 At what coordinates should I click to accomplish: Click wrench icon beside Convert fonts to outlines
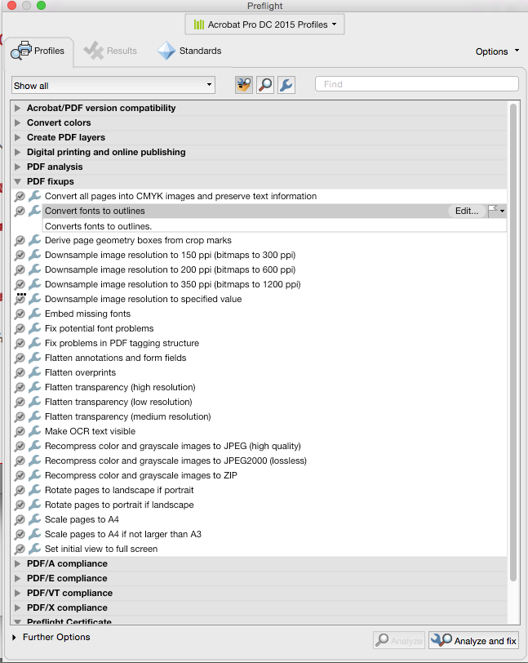34,211
